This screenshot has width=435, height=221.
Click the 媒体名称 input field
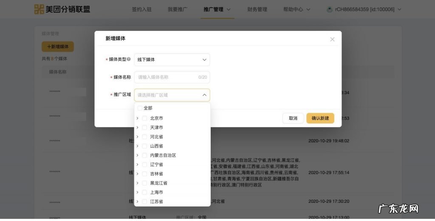172,77
